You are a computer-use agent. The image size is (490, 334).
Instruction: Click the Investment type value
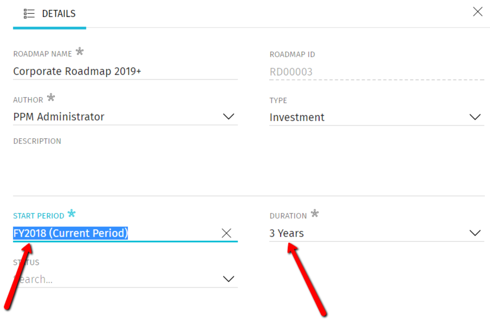(297, 117)
